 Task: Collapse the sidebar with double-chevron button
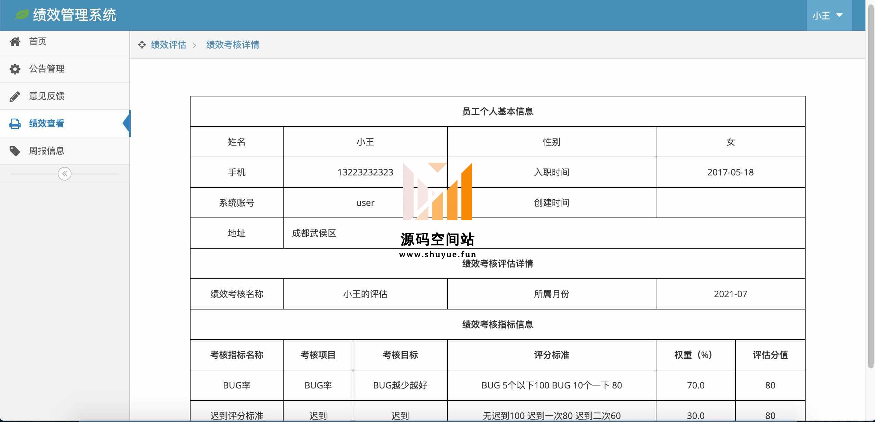tap(65, 174)
